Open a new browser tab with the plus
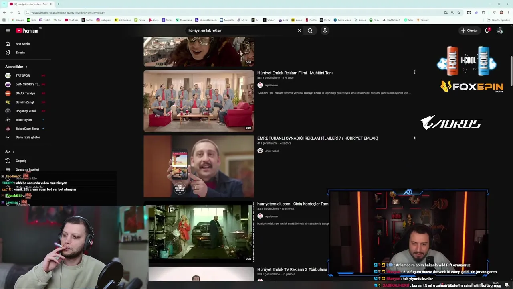513x289 pixels. click(x=59, y=4)
